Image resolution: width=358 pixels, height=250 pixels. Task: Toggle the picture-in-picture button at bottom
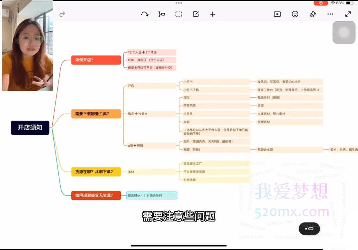(309, 229)
